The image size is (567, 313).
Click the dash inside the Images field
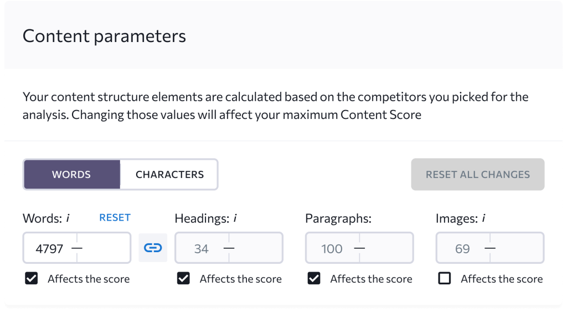[490, 248]
